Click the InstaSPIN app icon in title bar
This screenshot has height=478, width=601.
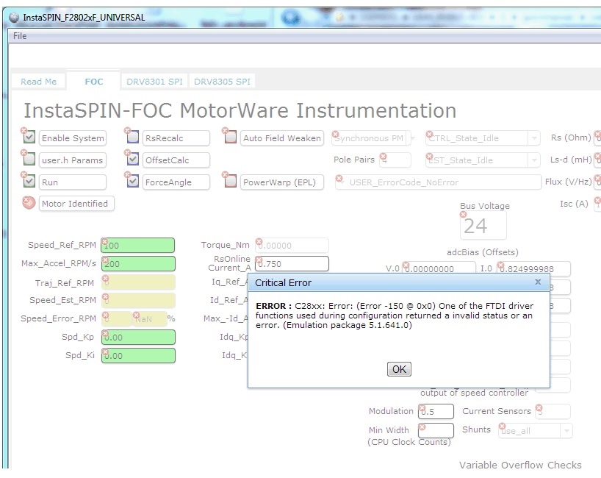point(14,17)
